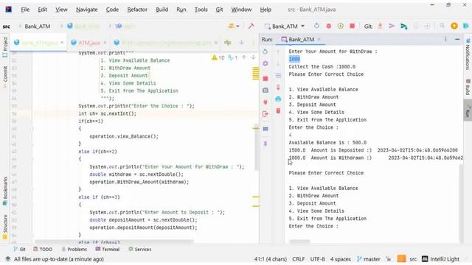Open the Services tool window
The height and width of the screenshot is (265, 472).
[x=139, y=249]
